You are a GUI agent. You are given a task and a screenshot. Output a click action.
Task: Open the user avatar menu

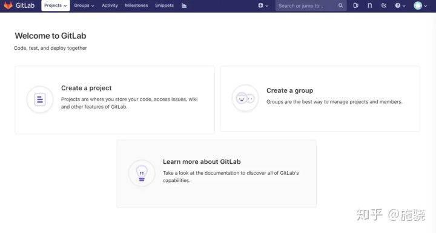pyautogui.click(x=420, y=5)
